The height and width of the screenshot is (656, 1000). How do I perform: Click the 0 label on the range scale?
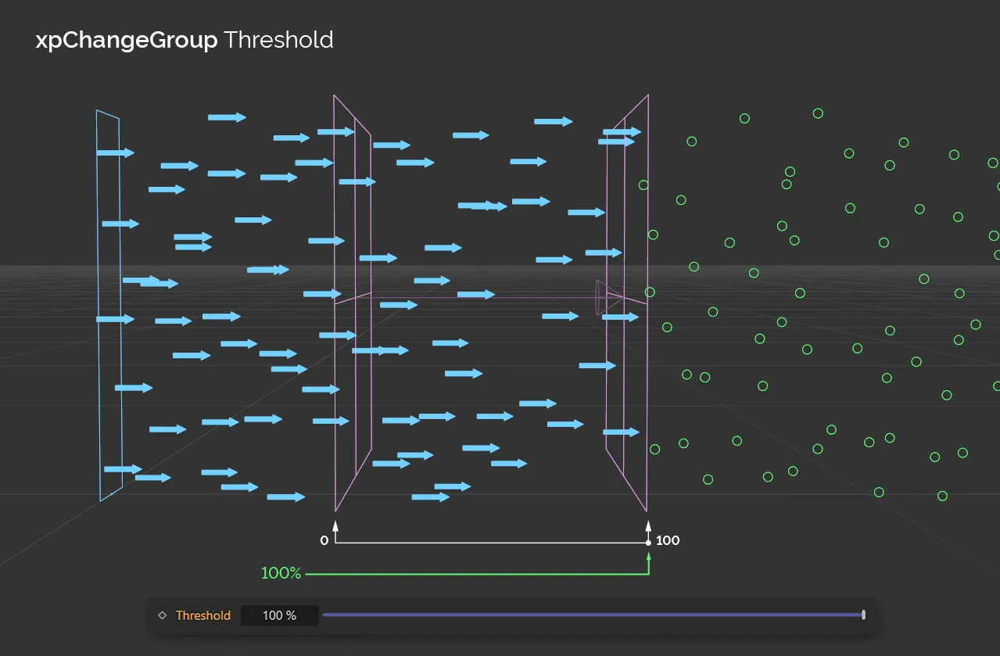point(324,539)
